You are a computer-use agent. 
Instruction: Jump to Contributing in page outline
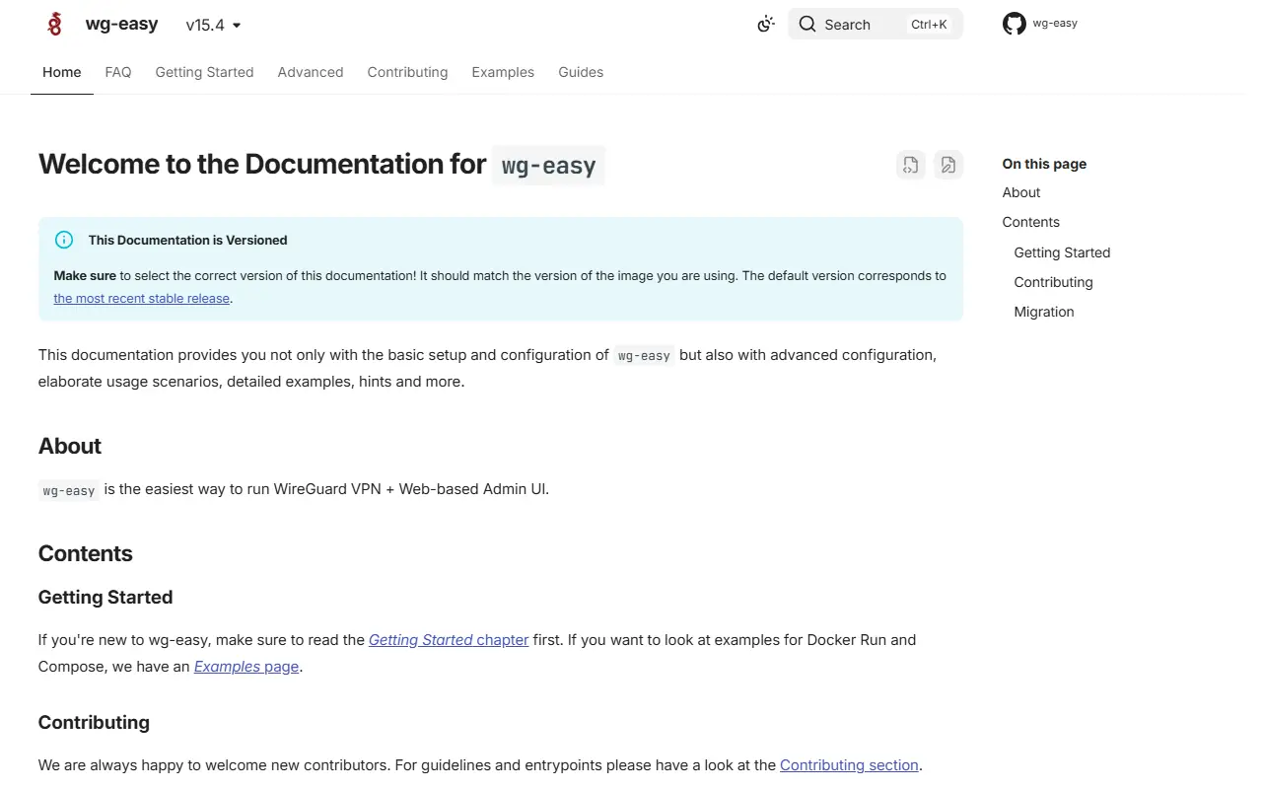coord(1053,282)
